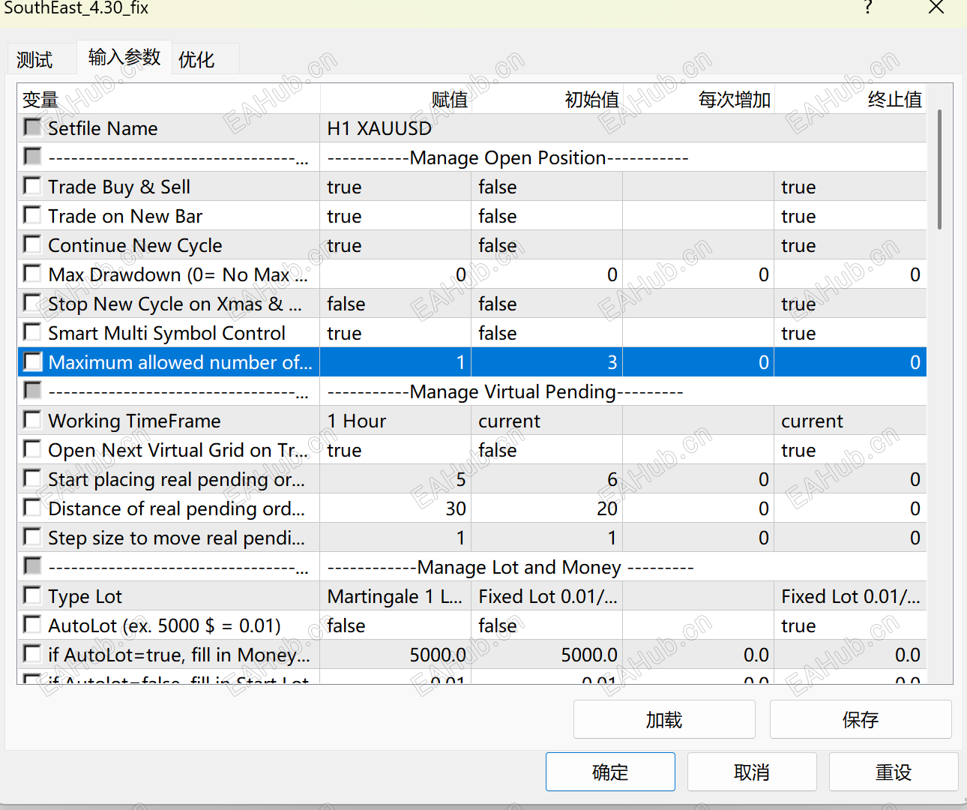
Task: Click the Working TimeFrame variable label
Action: tap(134, 421)
